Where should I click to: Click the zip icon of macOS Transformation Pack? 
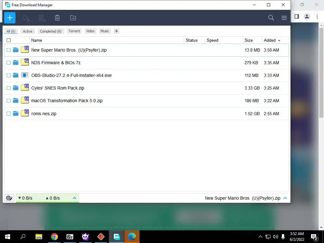pyautogui.click(x=25, y=100)
